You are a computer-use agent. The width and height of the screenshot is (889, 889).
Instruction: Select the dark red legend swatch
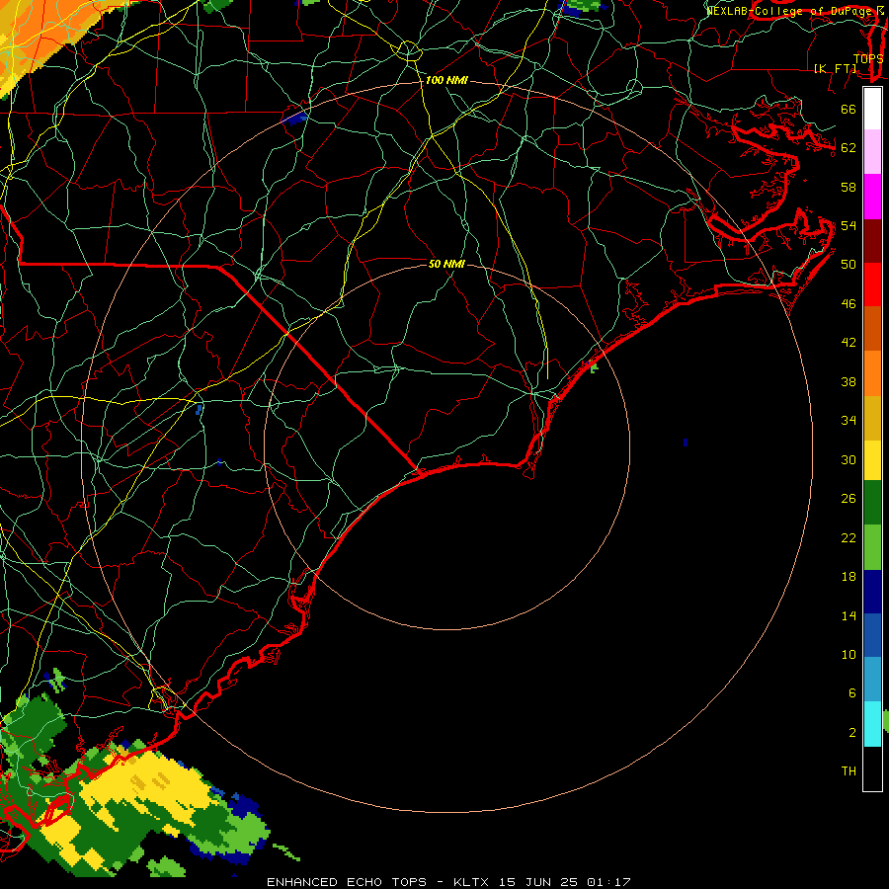pos(872,241)
